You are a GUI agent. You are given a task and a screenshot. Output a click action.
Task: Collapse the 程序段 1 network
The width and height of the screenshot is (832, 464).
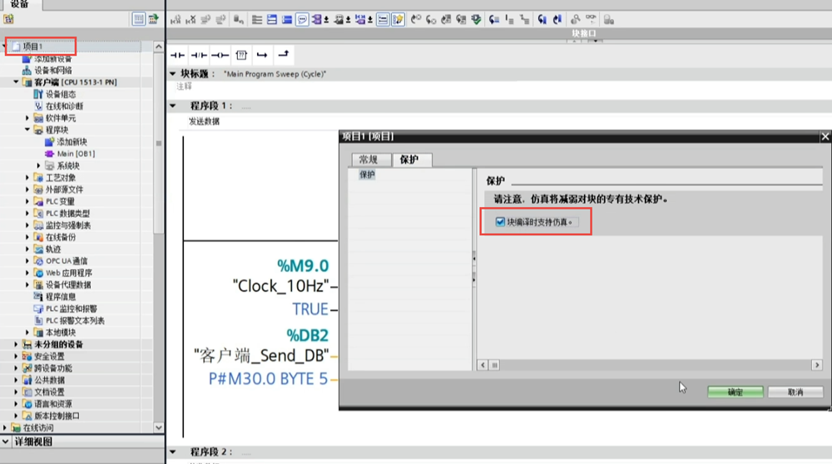click(173, 106)
